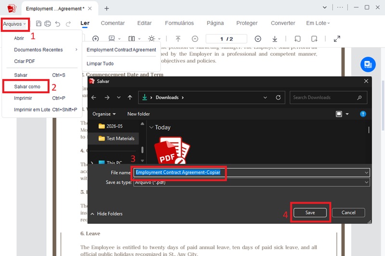Open the Save as type dropdown
The width and height of the screenshot is (385, 256).
pyautogui.click(x=366, y=182)
